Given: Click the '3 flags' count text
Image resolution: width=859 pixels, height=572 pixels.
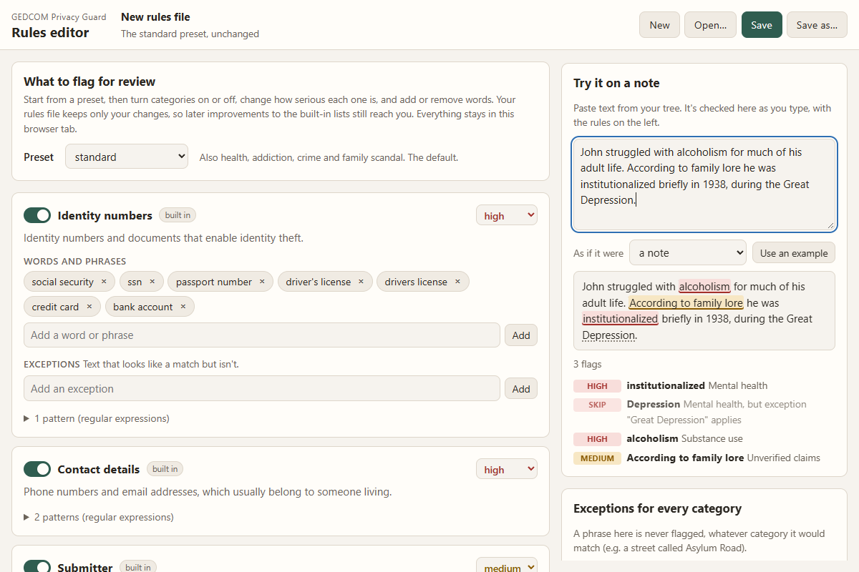Looking at the screenshot, I should 588,363.
